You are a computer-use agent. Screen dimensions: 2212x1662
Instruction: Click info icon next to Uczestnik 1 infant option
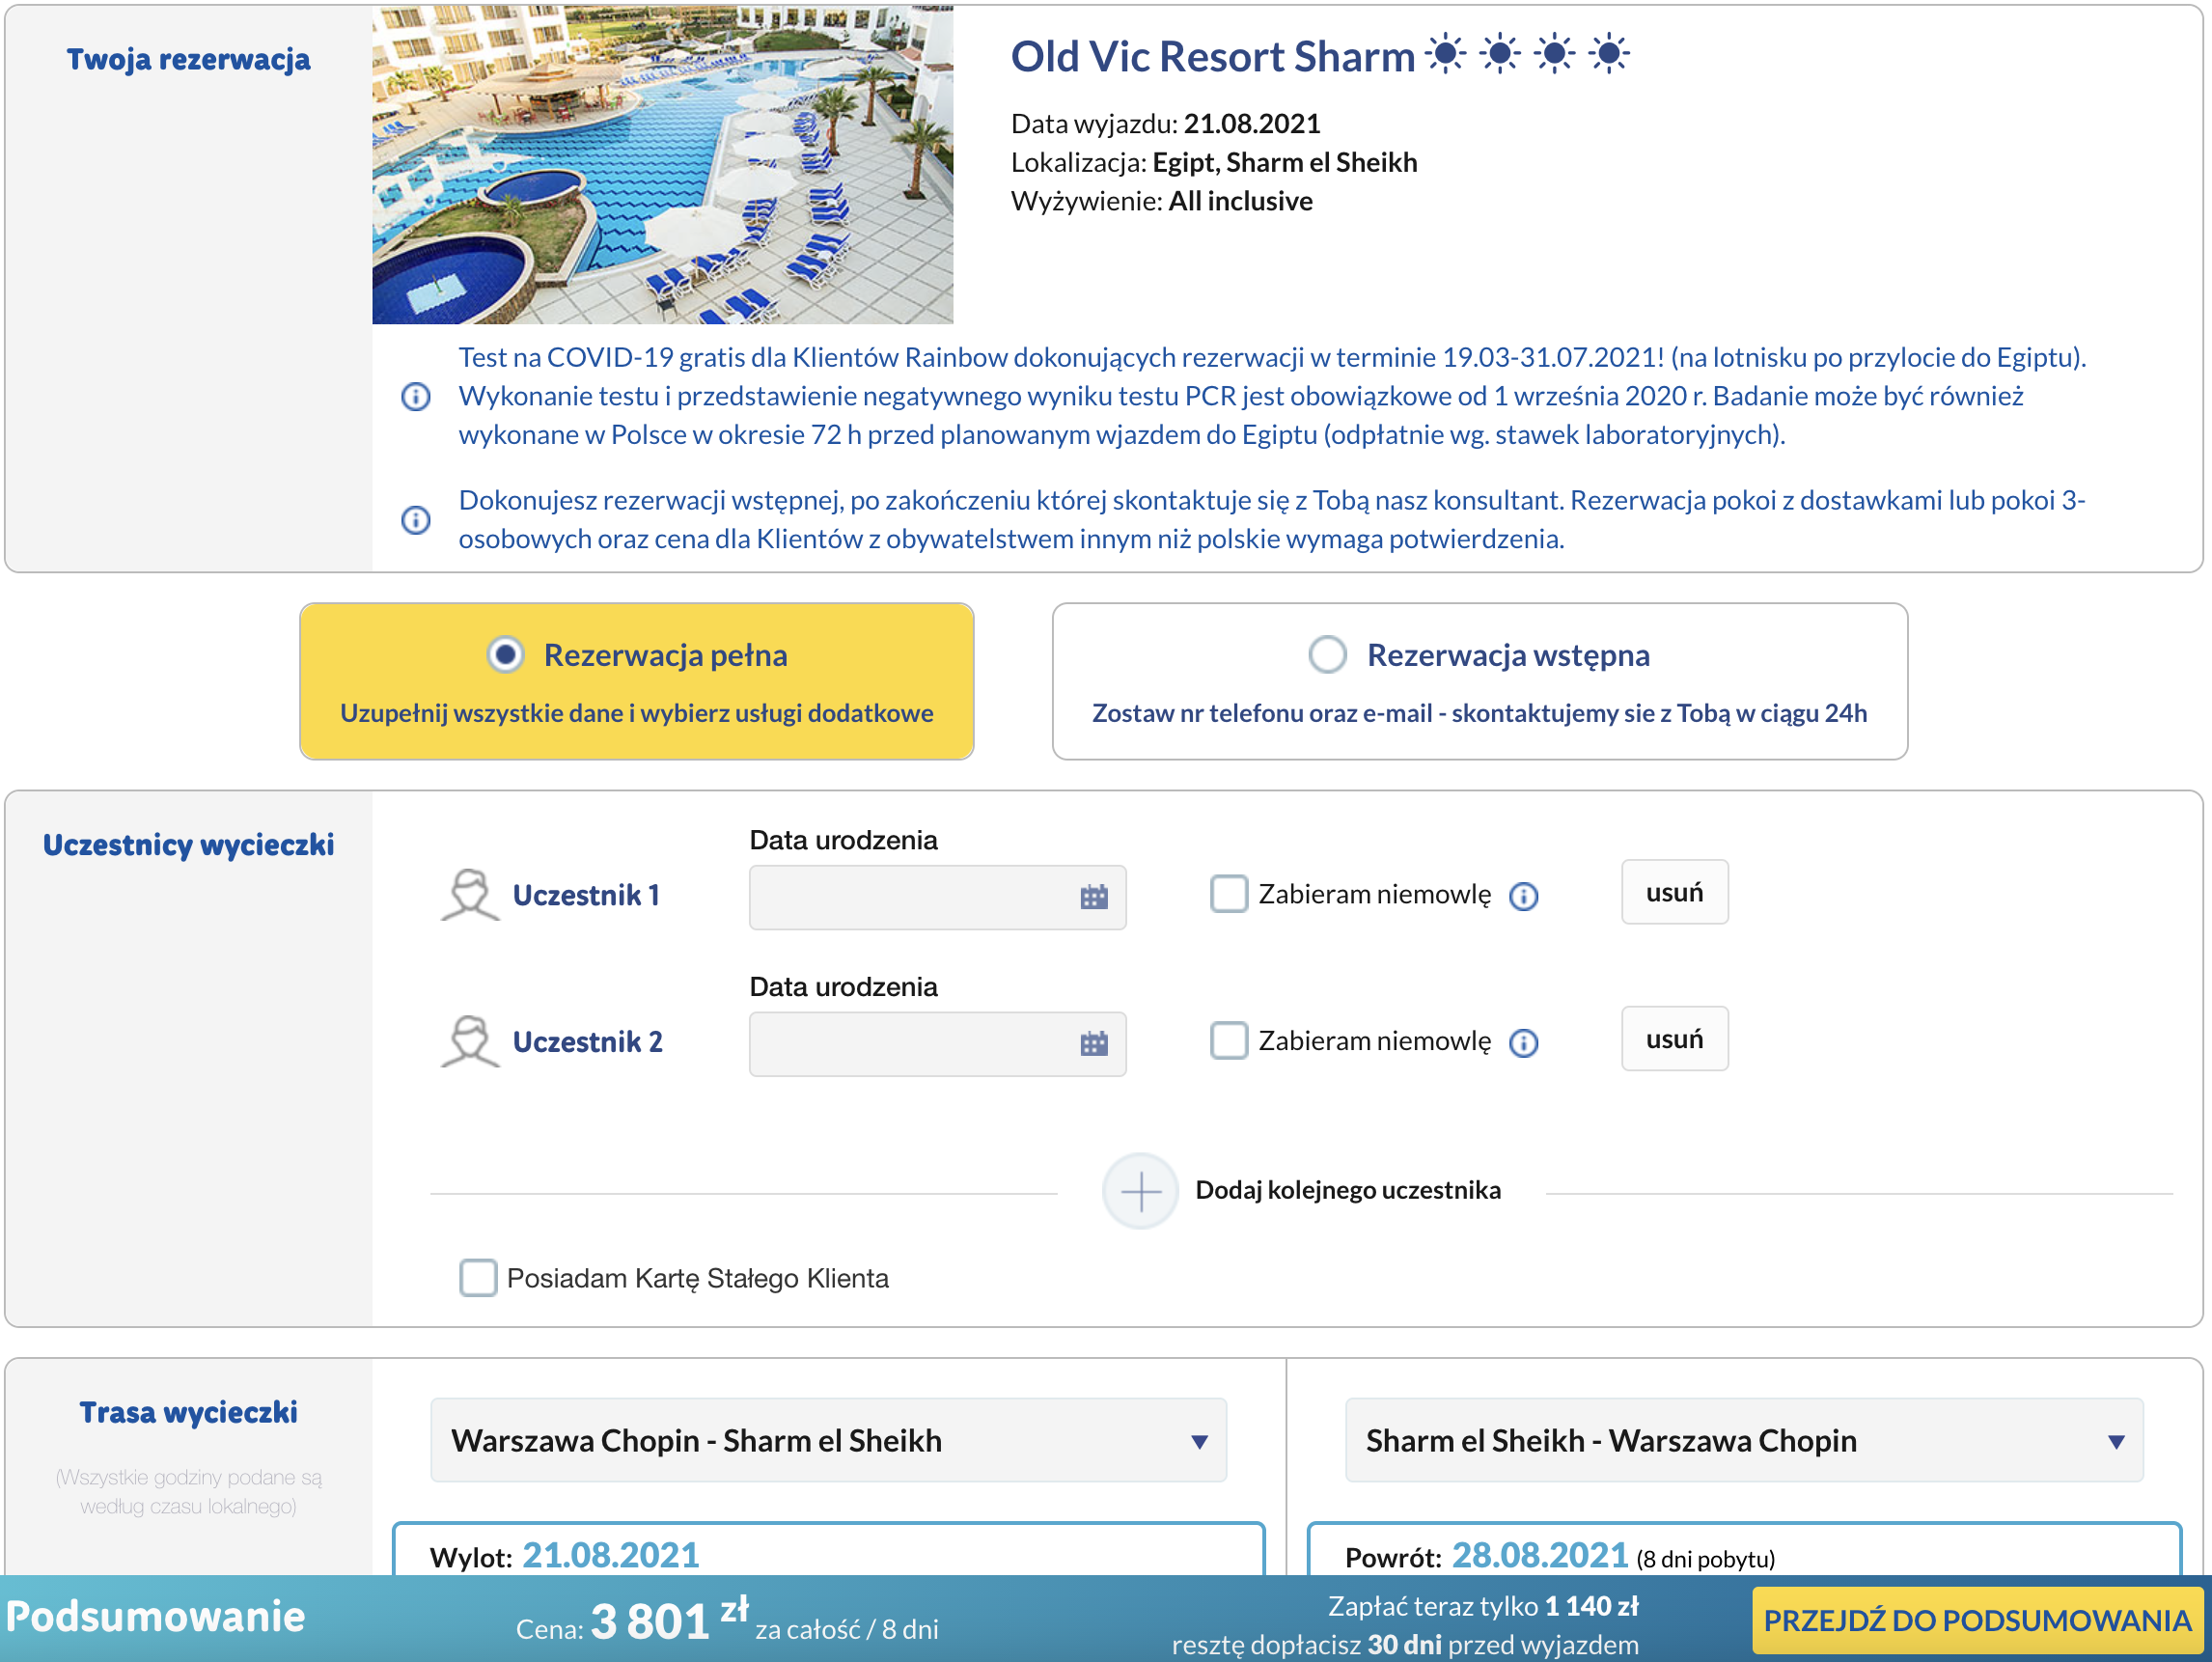point(1523,896)
